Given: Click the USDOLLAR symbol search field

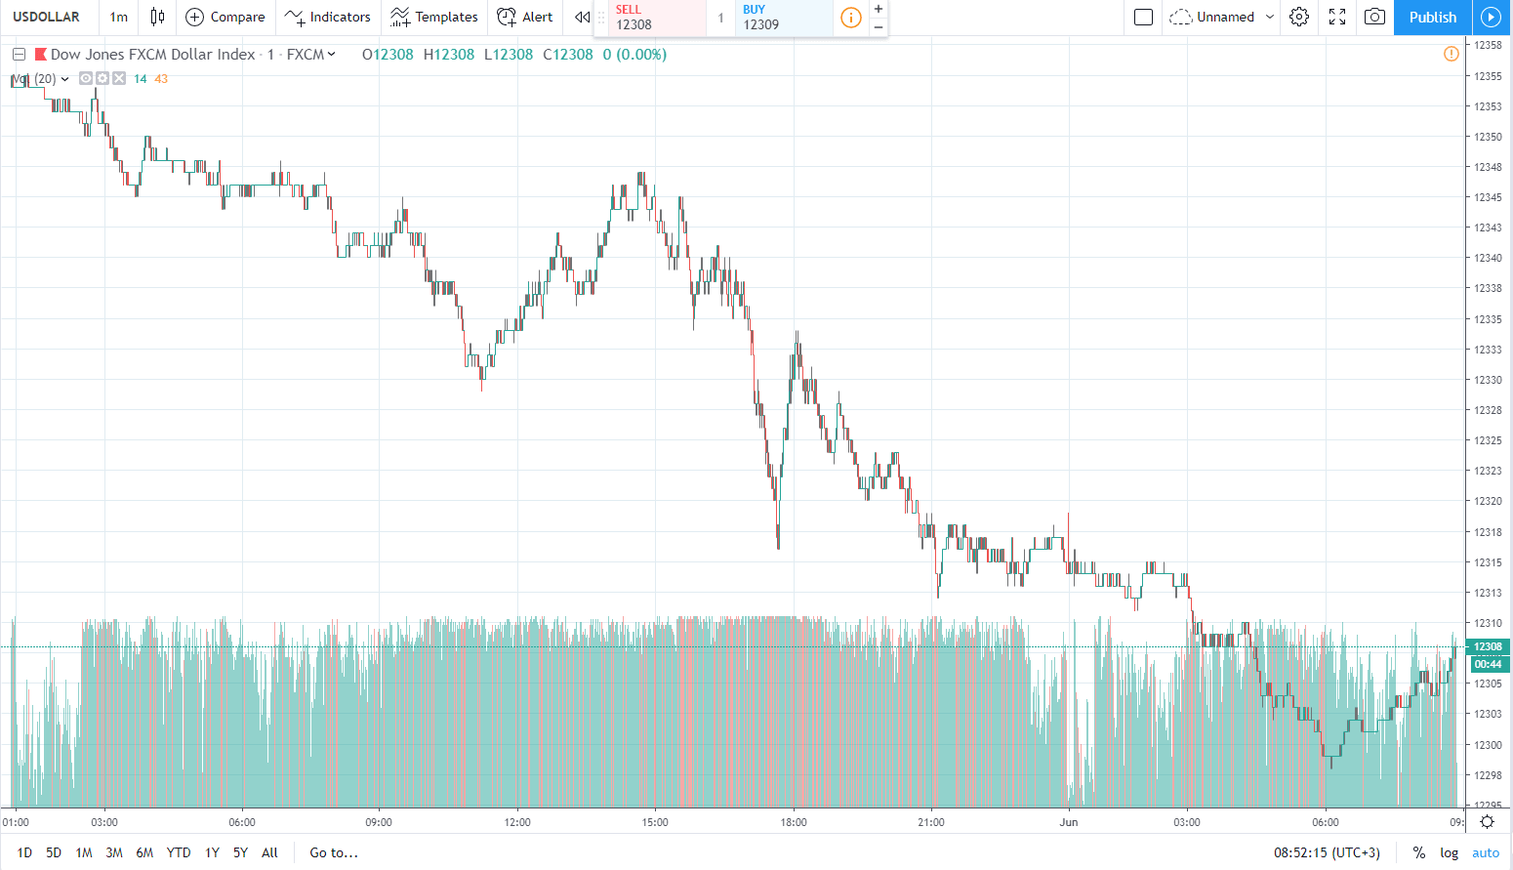Looking at the screenshot, I should point(46,17).
